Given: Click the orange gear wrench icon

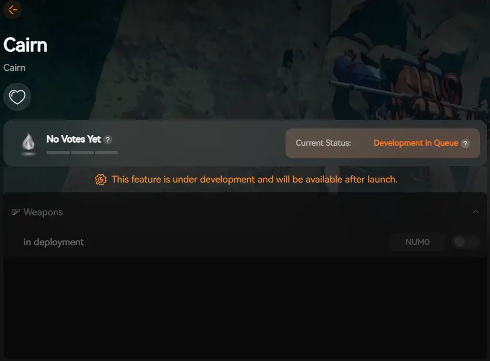Looking at the screenshot, I should click(x=101, y=180).
